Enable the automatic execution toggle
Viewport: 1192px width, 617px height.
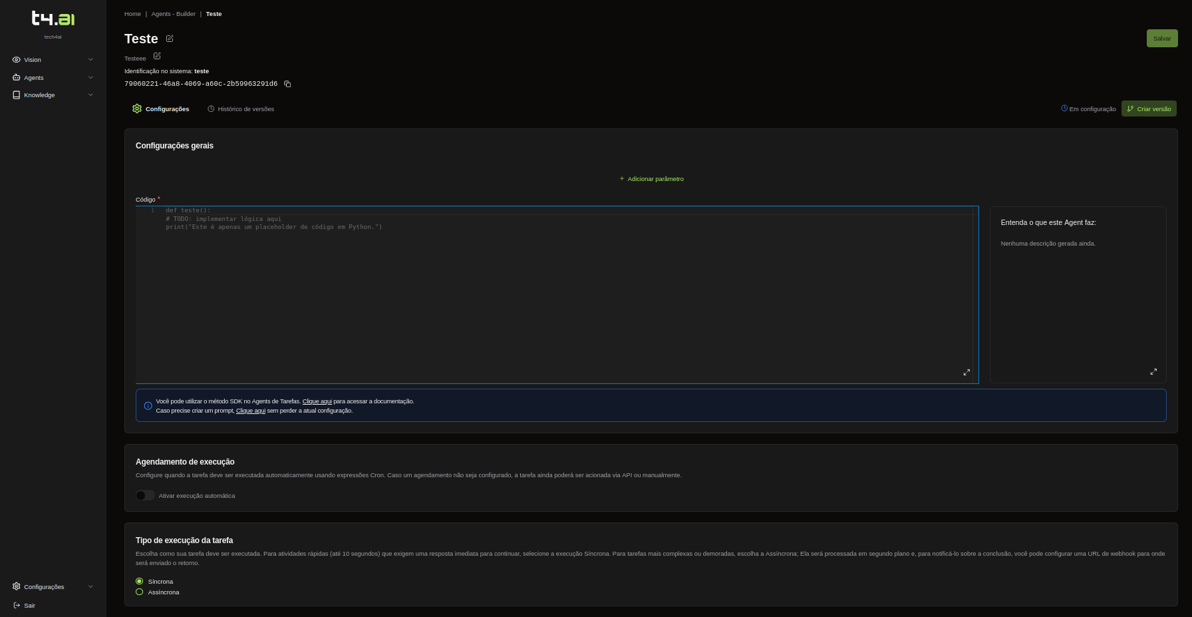click(x=145, y=495)
